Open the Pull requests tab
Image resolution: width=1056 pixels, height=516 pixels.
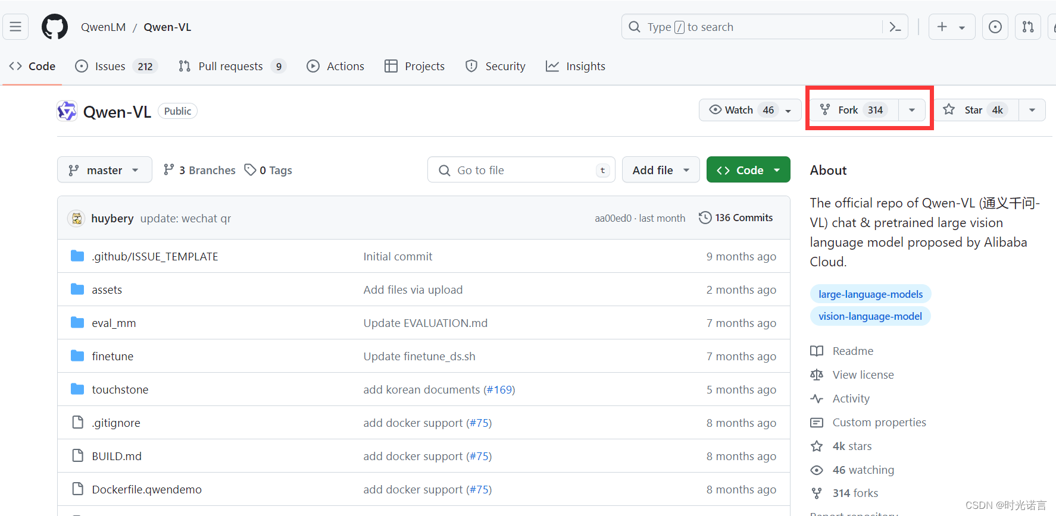point(232,66)
